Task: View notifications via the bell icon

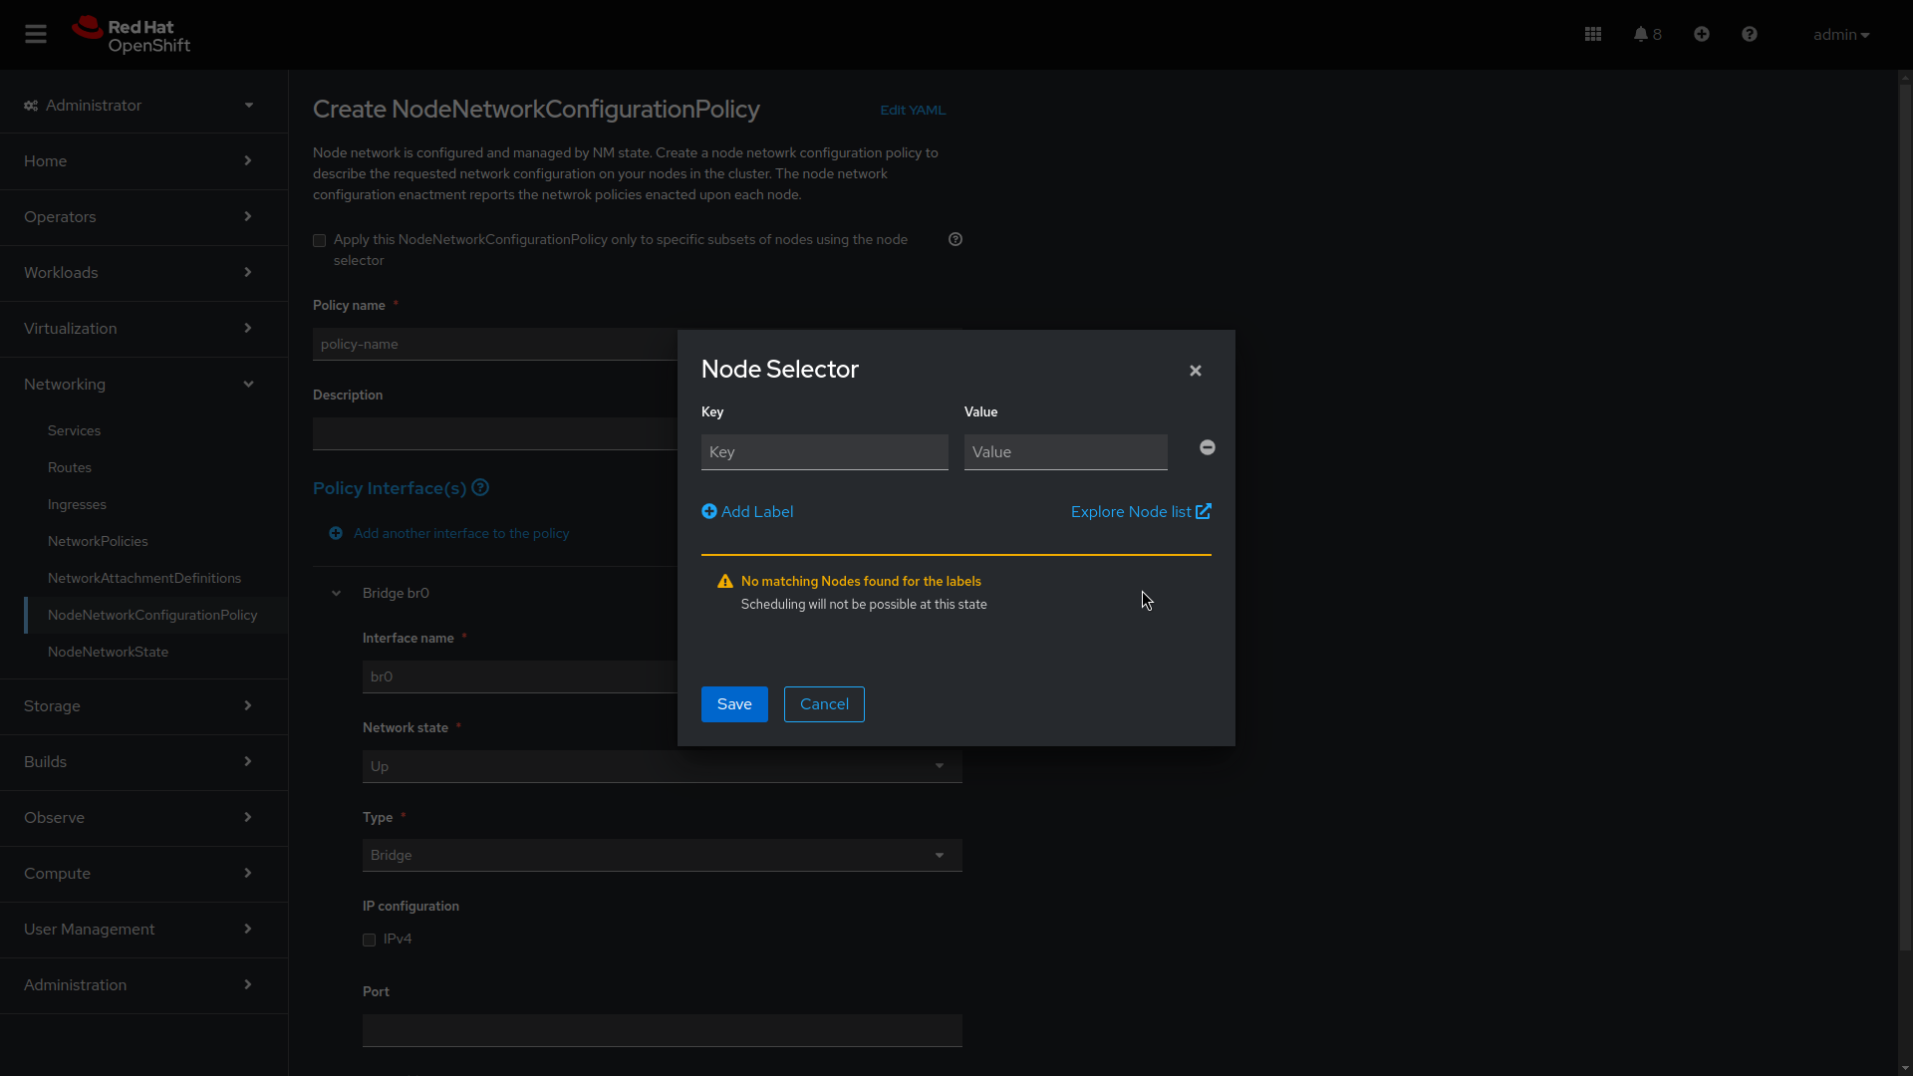Action: 1641,33
